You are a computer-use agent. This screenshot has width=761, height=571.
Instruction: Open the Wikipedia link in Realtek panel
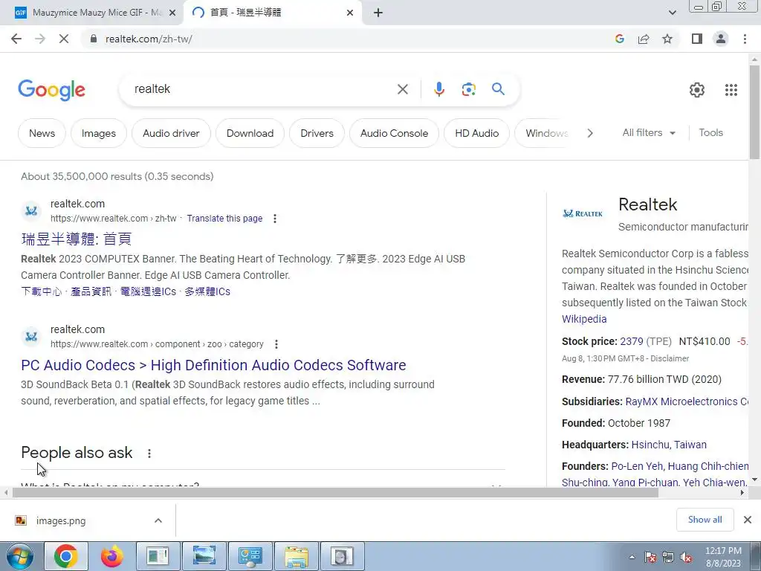tap(584, 319)
